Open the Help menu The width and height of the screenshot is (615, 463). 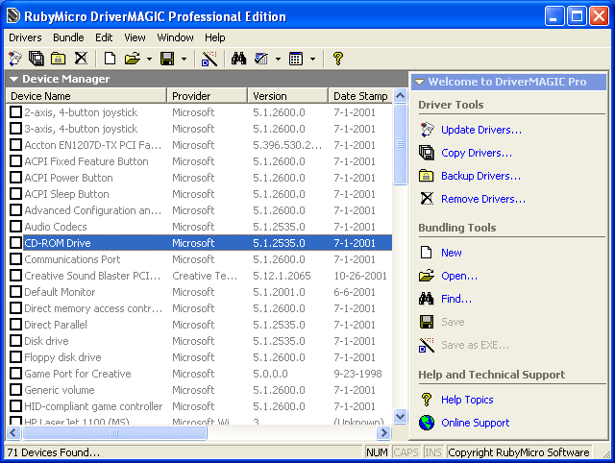(x=215, y=37)
